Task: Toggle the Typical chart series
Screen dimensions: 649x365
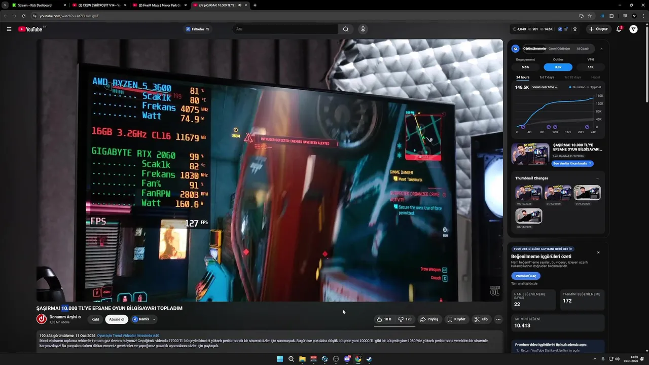Action: (594, 87)
